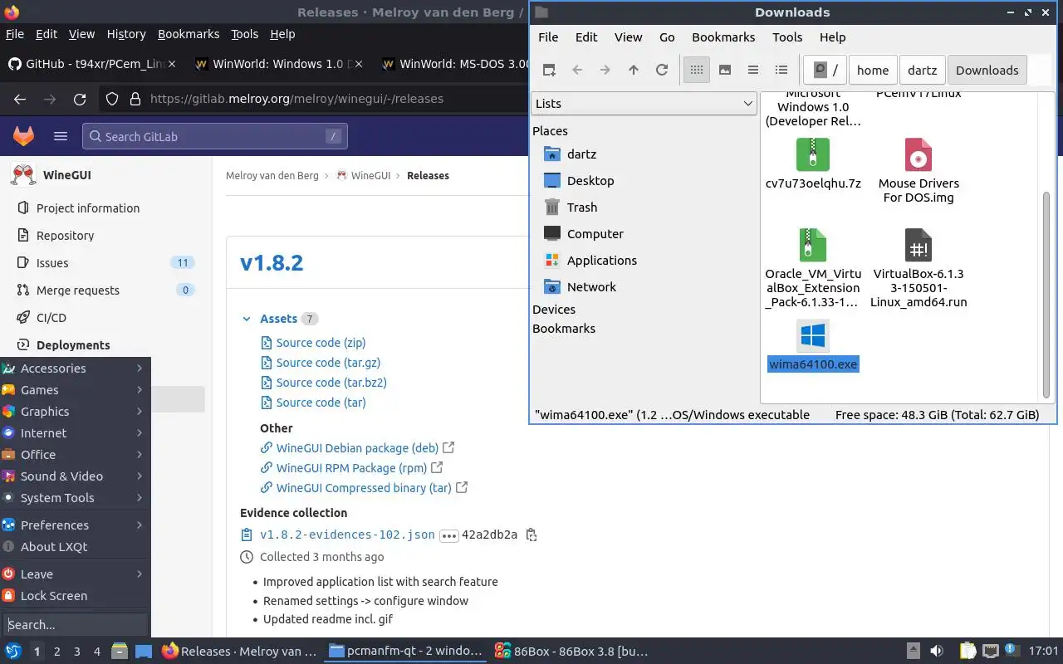Viewport: 1063px width, 664px height.
Task: Open WineGUI RPM Package (rpm) link
Action: [351, 467]
